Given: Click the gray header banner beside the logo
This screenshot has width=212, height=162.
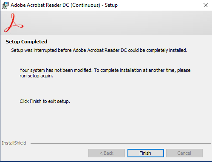Looking at the screenshot, I should (x=118, y=23).
